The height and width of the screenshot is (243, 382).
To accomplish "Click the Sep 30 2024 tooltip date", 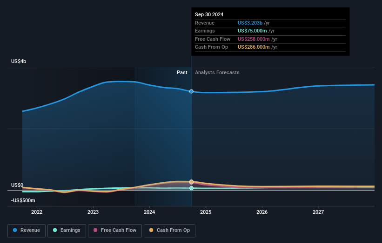I will click(209, 14).
